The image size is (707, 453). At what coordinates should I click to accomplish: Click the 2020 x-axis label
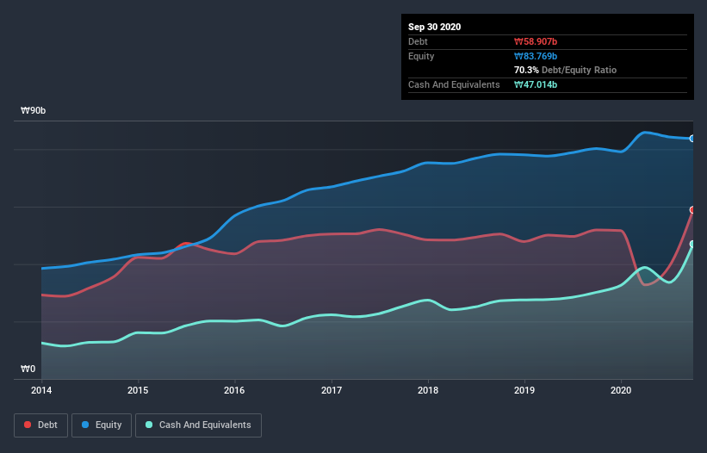[621, 390]
